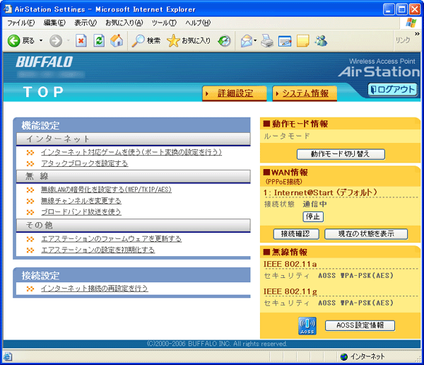
Task: Click the 停止 button
Action: pyautogui.click(x=313, y=216)
